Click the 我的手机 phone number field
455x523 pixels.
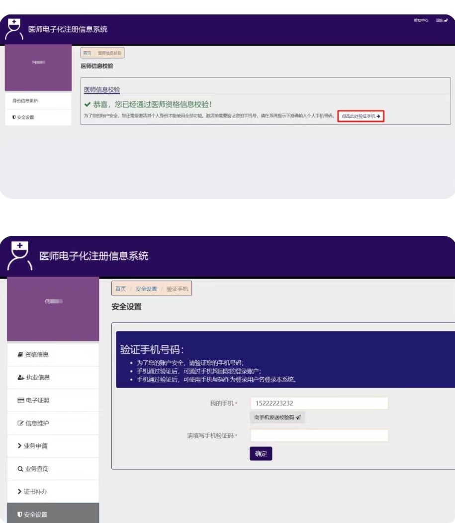[319, 403]
